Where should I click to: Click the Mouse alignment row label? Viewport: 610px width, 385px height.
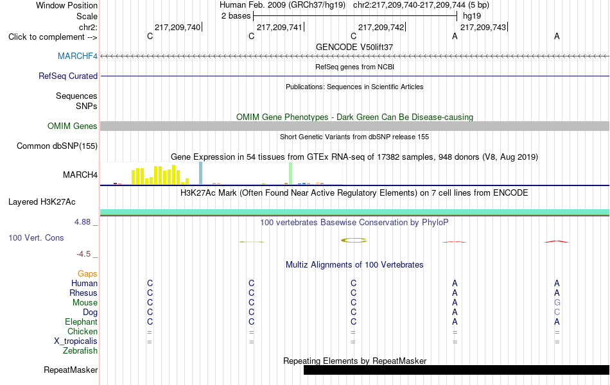point(85,303)
